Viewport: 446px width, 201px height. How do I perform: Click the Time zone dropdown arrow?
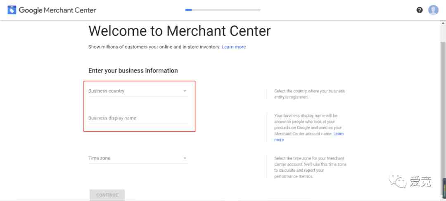[185, 158]
